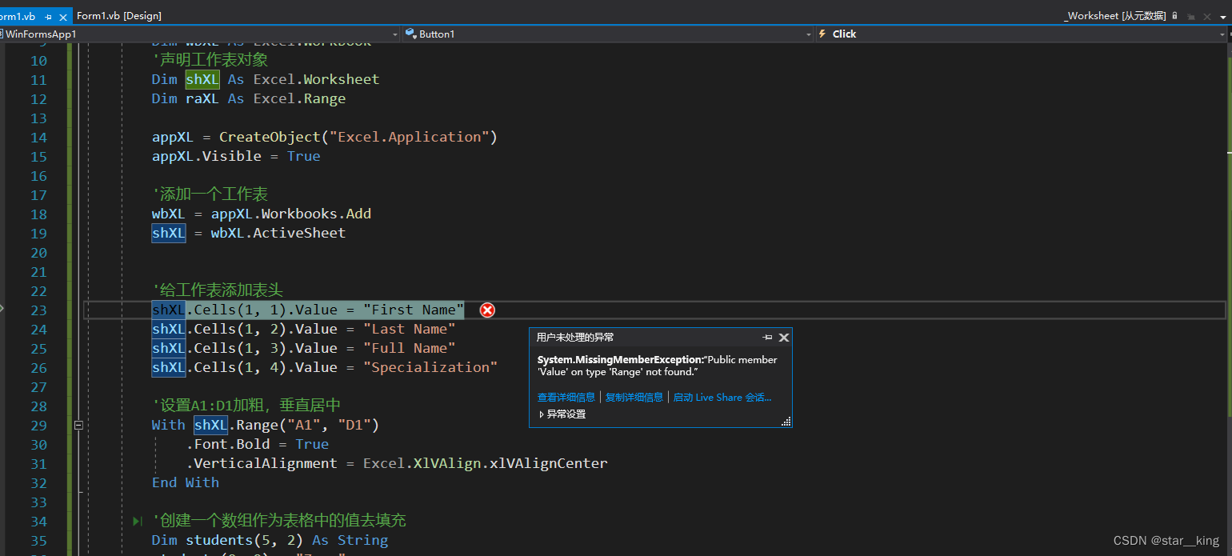The height and width of the screenshot is (556, 1232).
Task: Pin the exception helper popup
Action: click(x=768, y=338)
